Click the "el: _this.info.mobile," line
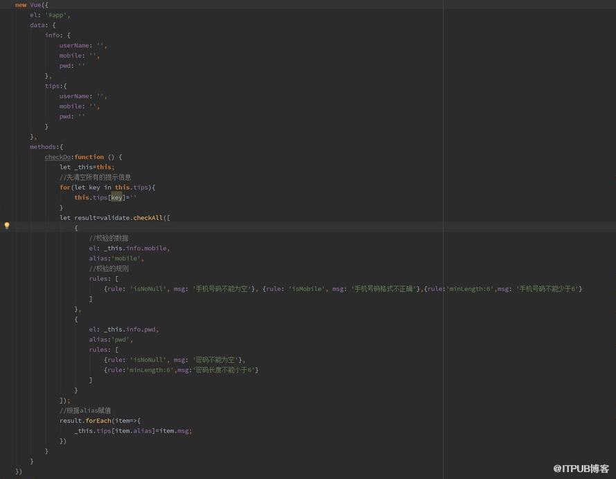This screenshot has height=479, width=616. coord(129,248)
